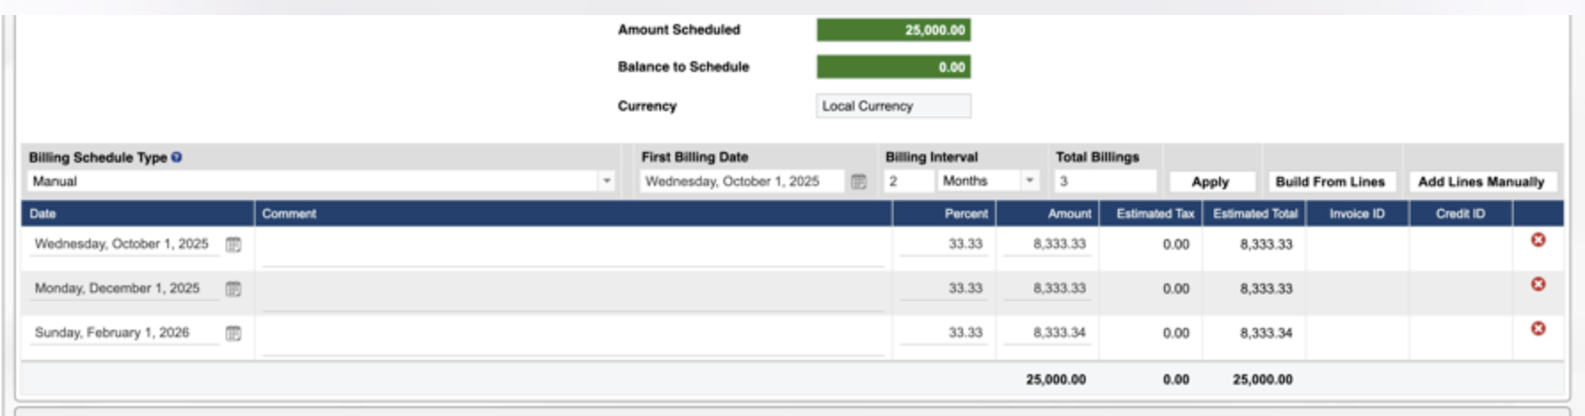Delete the February 1, 2026 billing line
Screen dimensions: 1585x416
click(x=1538, y=329)
